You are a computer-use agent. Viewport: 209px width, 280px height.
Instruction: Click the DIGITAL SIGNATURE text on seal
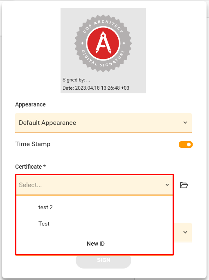103,59
